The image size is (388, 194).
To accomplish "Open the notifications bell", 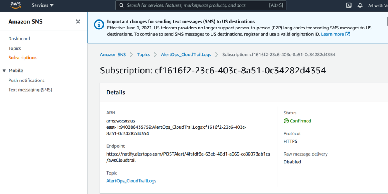I will click(360, 5).
